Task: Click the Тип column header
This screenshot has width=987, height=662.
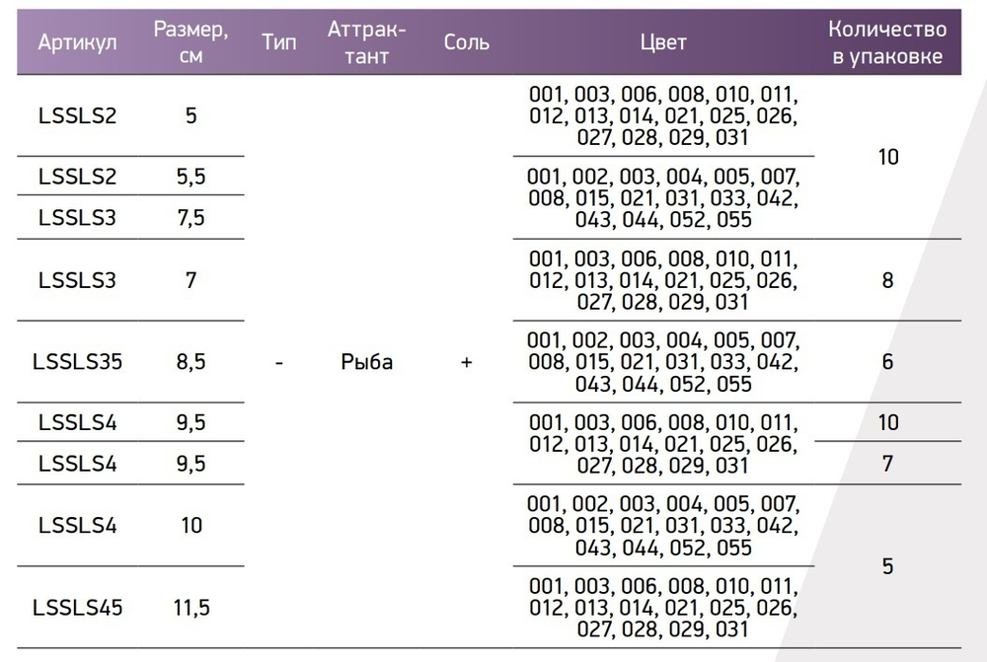Action: [x=280, y=42]
